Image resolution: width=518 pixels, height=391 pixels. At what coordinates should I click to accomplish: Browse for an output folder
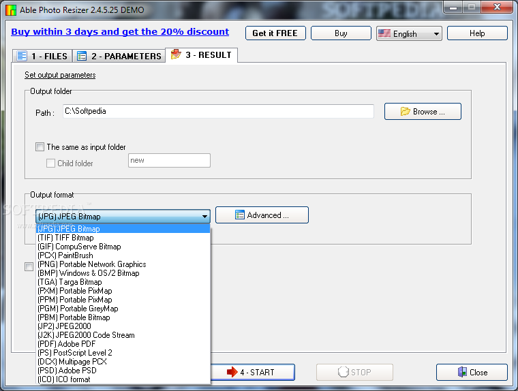click(x=423, y=111)
